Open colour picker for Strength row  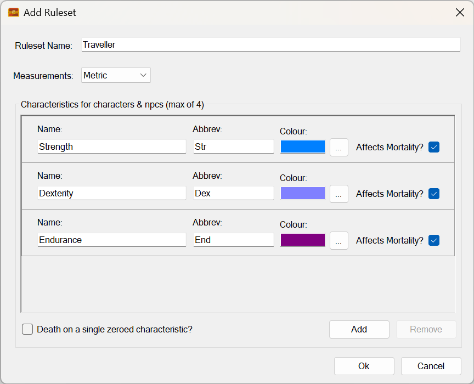(x=338, y=147)
